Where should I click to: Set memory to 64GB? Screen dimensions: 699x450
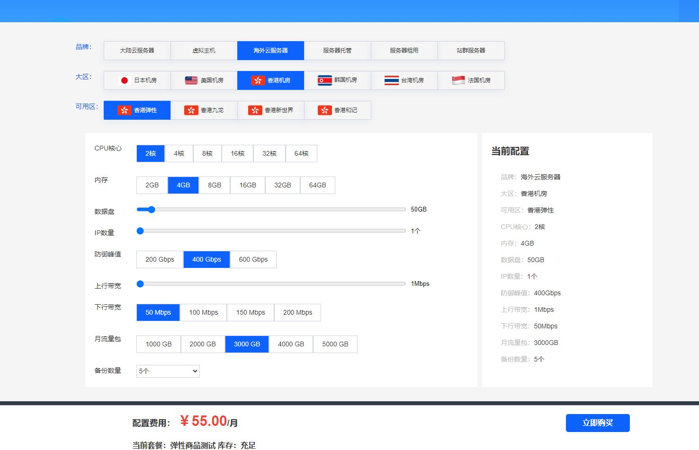coord(318,185)
